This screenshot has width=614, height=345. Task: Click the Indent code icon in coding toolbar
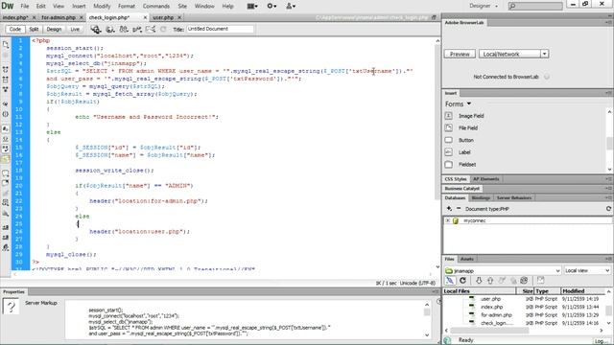point(6,227)
